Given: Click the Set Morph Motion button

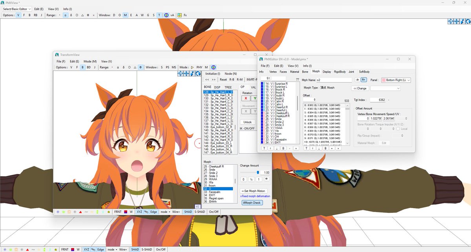Looking at the screenshot, I should [253, 191].
